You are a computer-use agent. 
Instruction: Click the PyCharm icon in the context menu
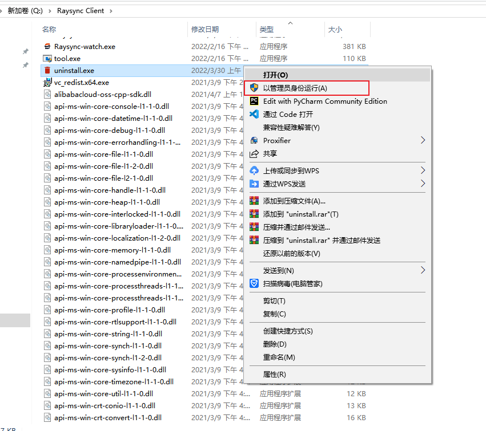253,100
